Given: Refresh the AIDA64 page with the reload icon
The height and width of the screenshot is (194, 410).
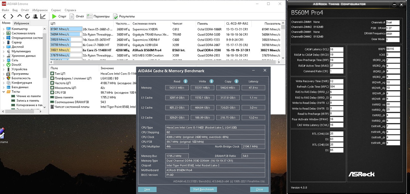Looking at the screenshot, I should click(27, 16).
